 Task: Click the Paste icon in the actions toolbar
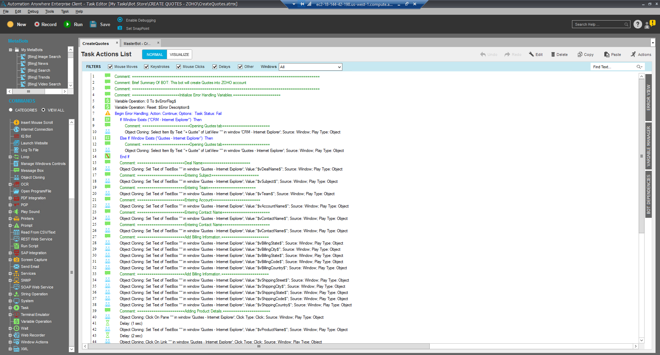(x=607, y=55)
